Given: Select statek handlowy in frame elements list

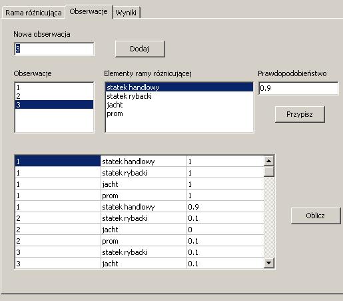Looking at the screenshot, I should (x=179, y=87).
